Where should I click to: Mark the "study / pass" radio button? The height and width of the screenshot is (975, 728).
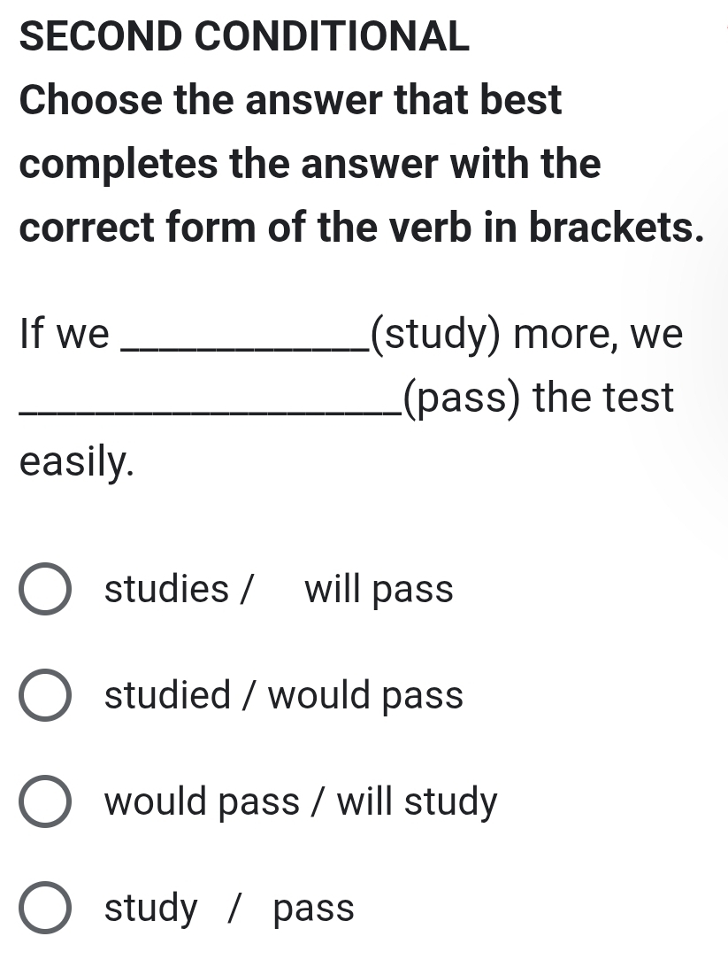44,908
